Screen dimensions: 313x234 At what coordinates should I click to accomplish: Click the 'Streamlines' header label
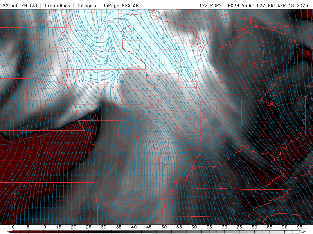click(57, 5)
